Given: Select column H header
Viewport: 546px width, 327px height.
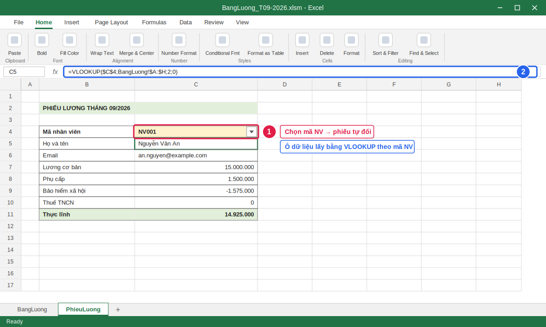Looking at the screenshot, I should pyautogui.click(x=499, y=84).
